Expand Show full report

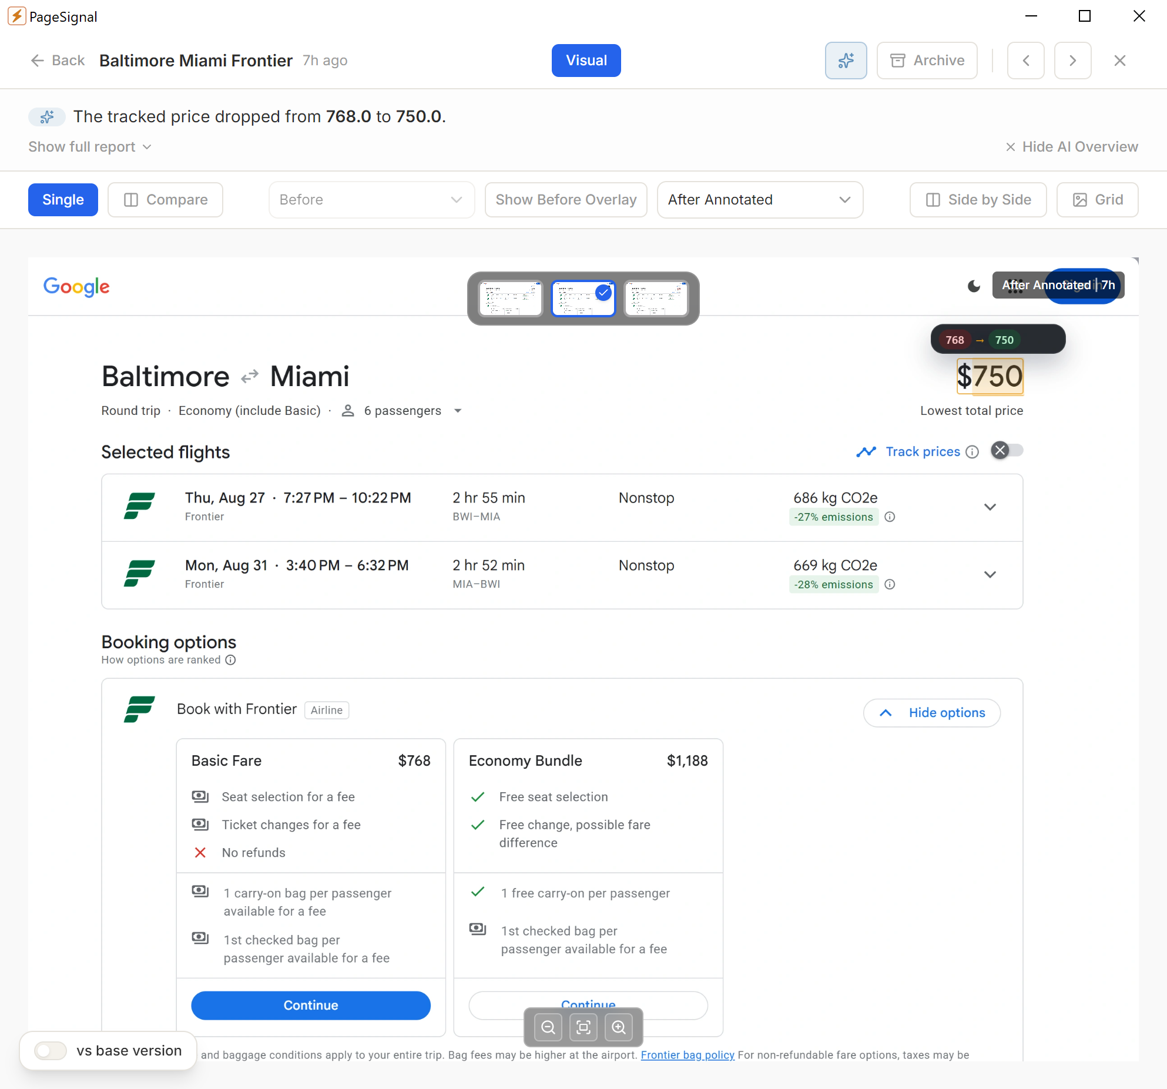point(90,147)
